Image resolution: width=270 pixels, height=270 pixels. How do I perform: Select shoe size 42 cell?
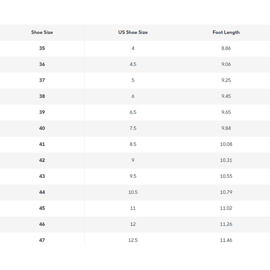point(42,160)
